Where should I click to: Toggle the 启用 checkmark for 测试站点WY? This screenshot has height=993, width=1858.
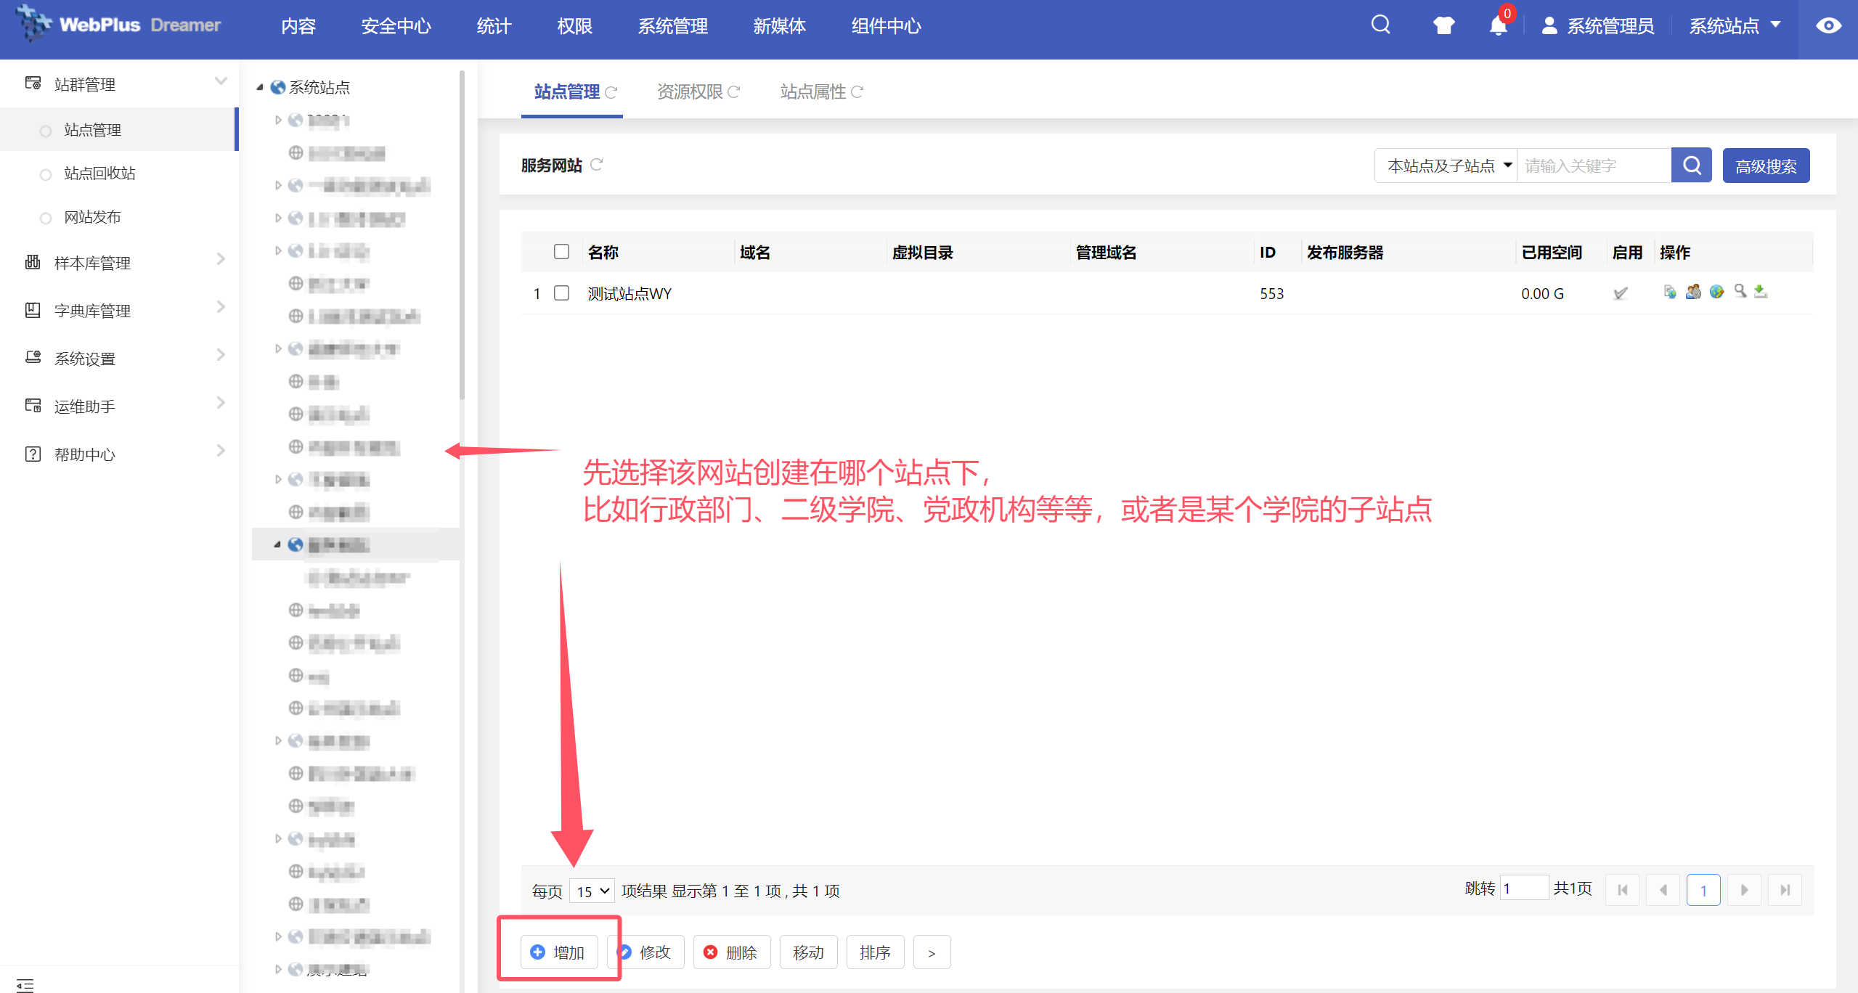point(1621,293)
